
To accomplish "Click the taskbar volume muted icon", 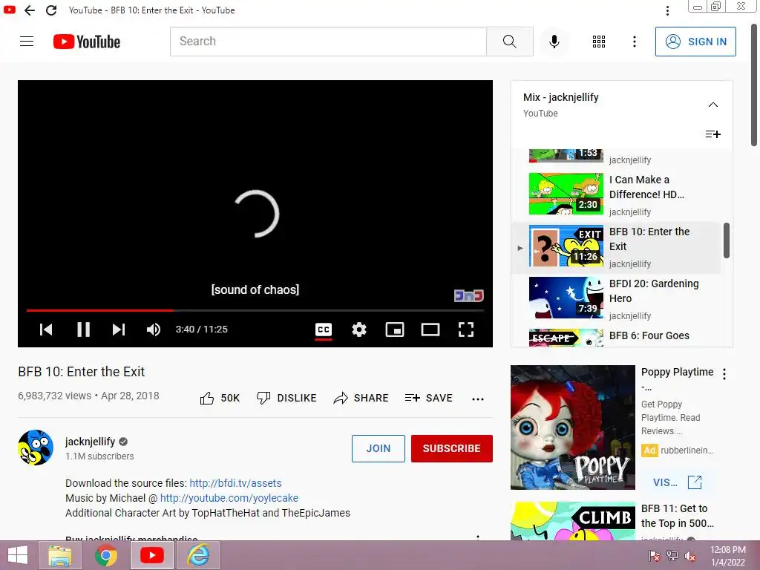I will 690,556.
